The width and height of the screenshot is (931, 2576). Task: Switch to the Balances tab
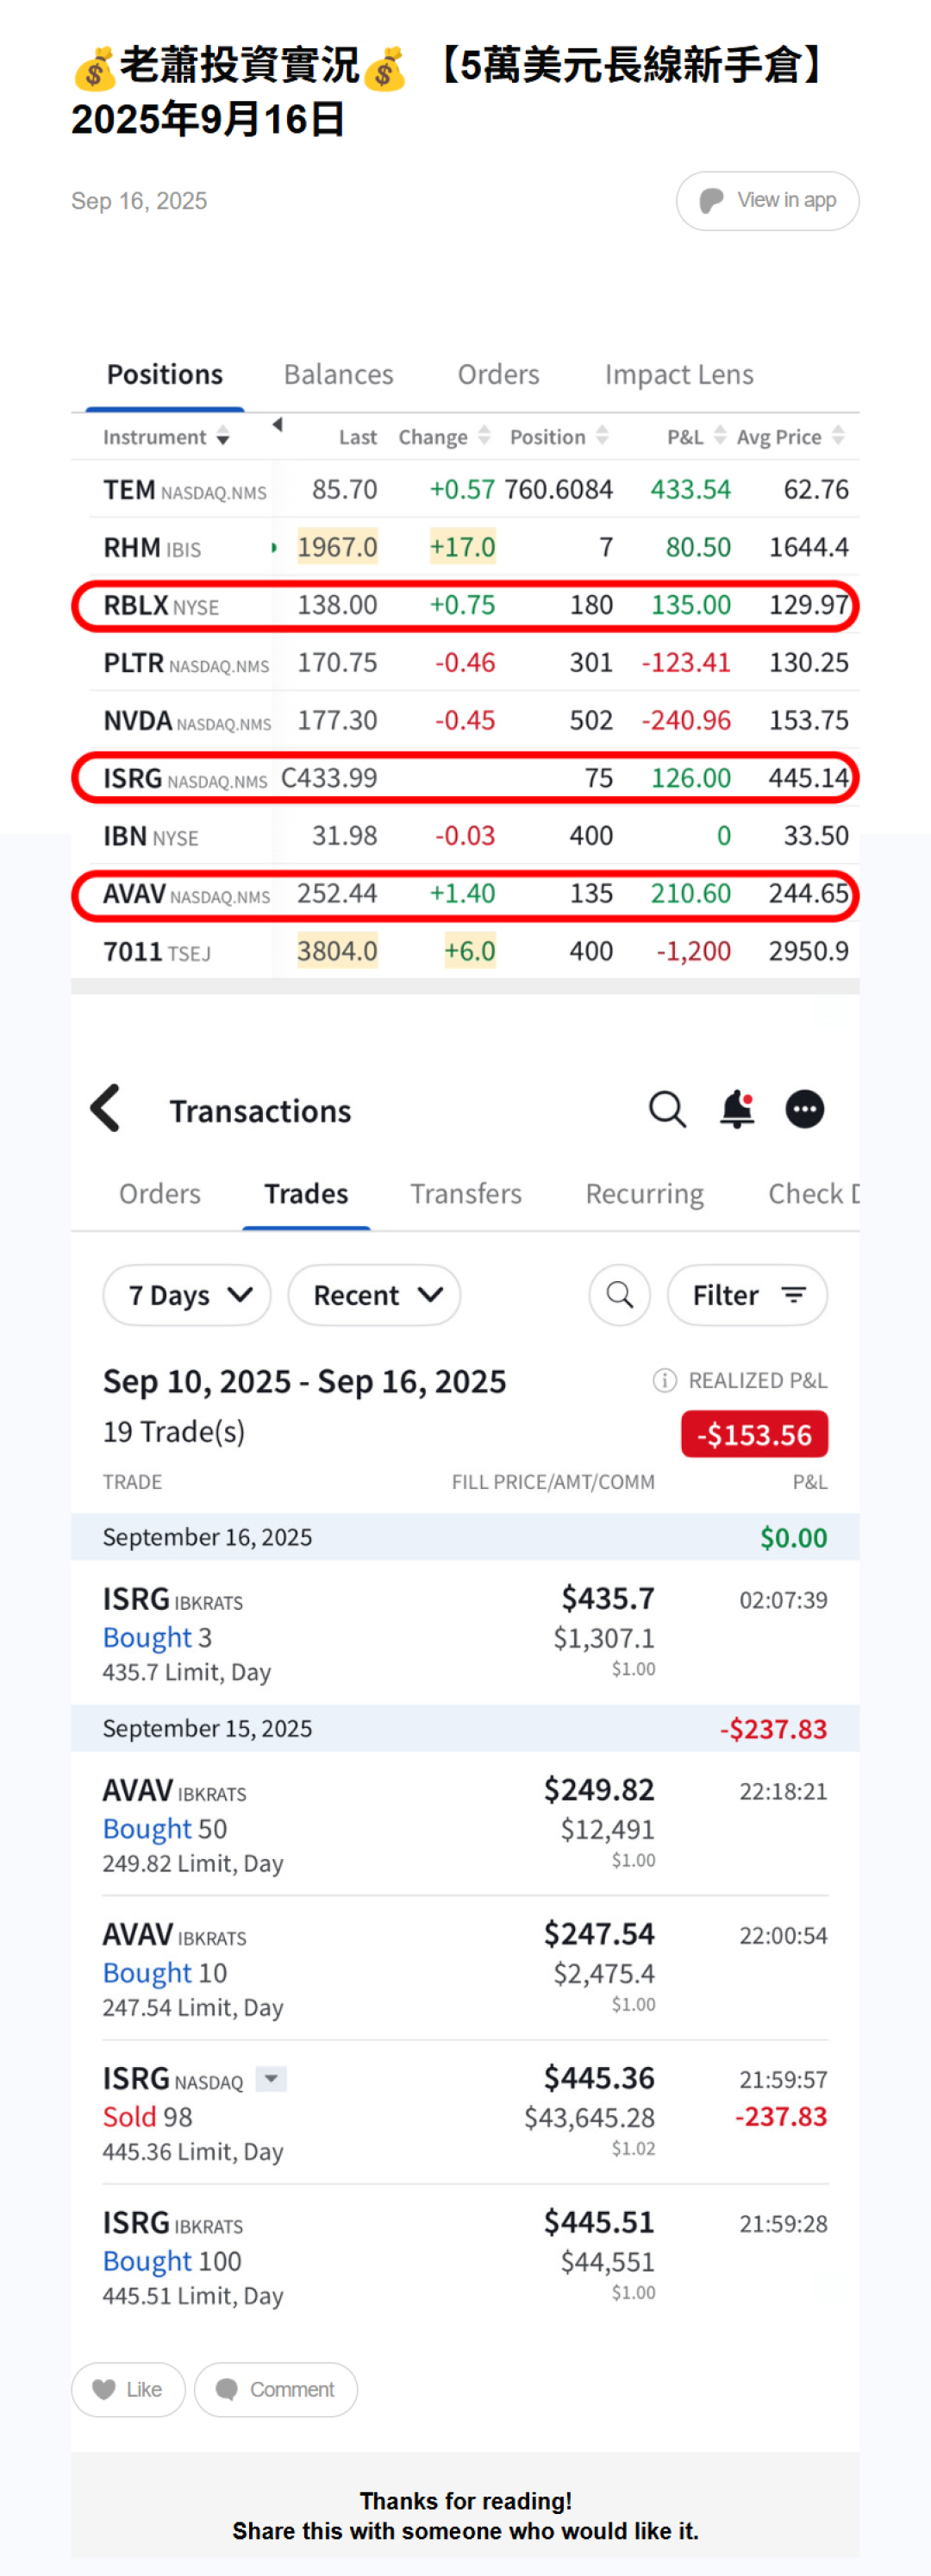339,374
